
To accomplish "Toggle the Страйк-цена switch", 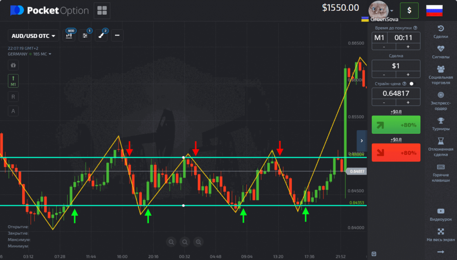I will click(411, 83).
